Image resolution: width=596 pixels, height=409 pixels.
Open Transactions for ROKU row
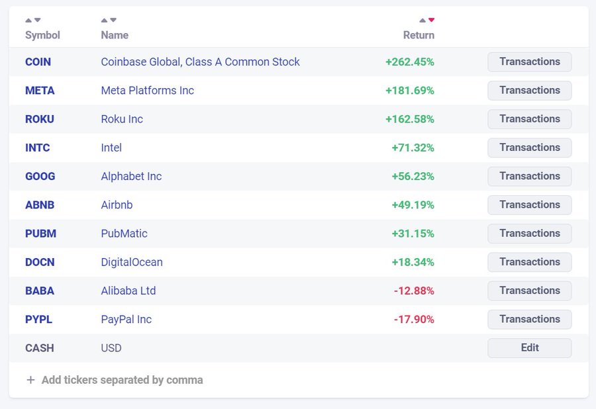(x=530, y=119)
